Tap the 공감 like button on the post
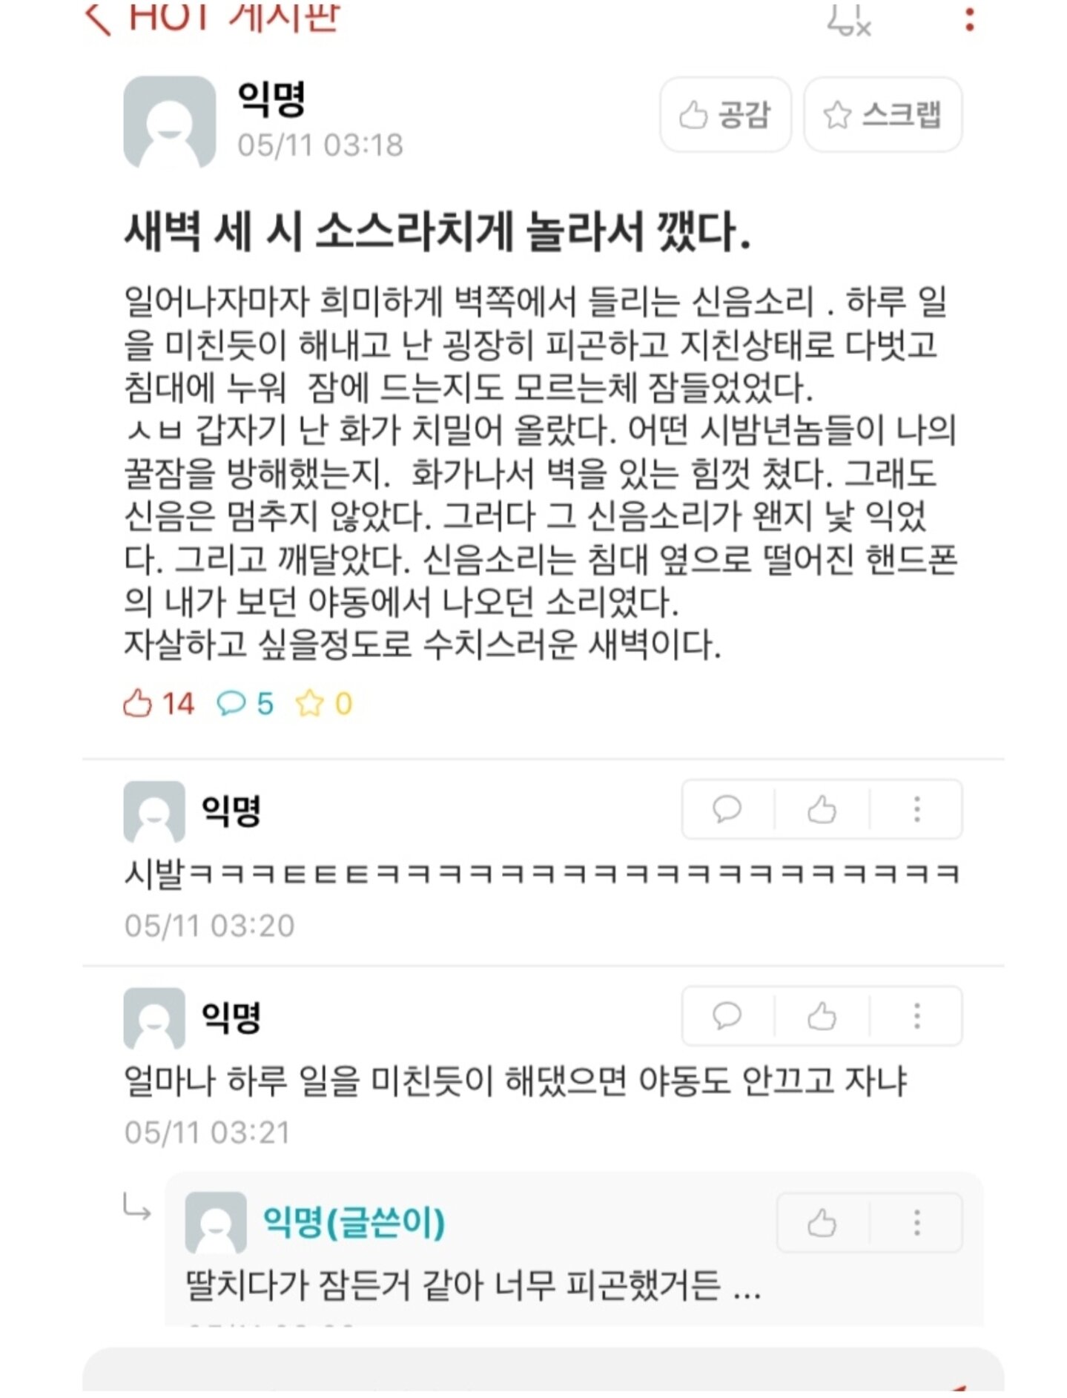This screenshot has height=1398, width=1067. tap(725, 114)
